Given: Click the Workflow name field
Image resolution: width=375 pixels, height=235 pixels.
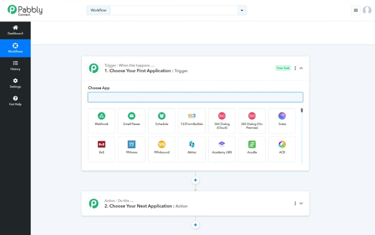Looking at the screenshot, I should click(x=174, y=10).
